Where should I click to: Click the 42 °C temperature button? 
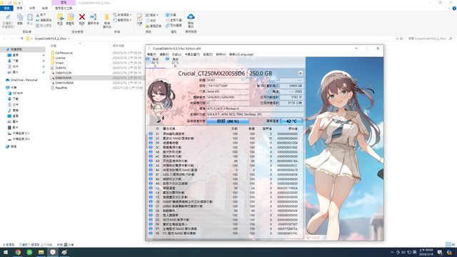(291, 121)
